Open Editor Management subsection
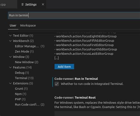The width and height of the screenshot is (140, 116). click(30, 46)
